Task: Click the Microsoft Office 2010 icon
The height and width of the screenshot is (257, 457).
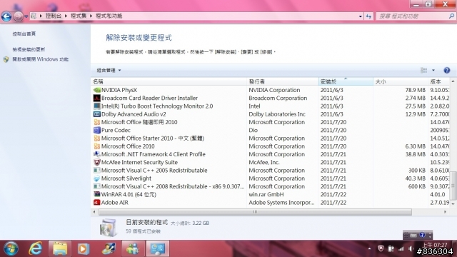Action: click(x=97, y=146)
